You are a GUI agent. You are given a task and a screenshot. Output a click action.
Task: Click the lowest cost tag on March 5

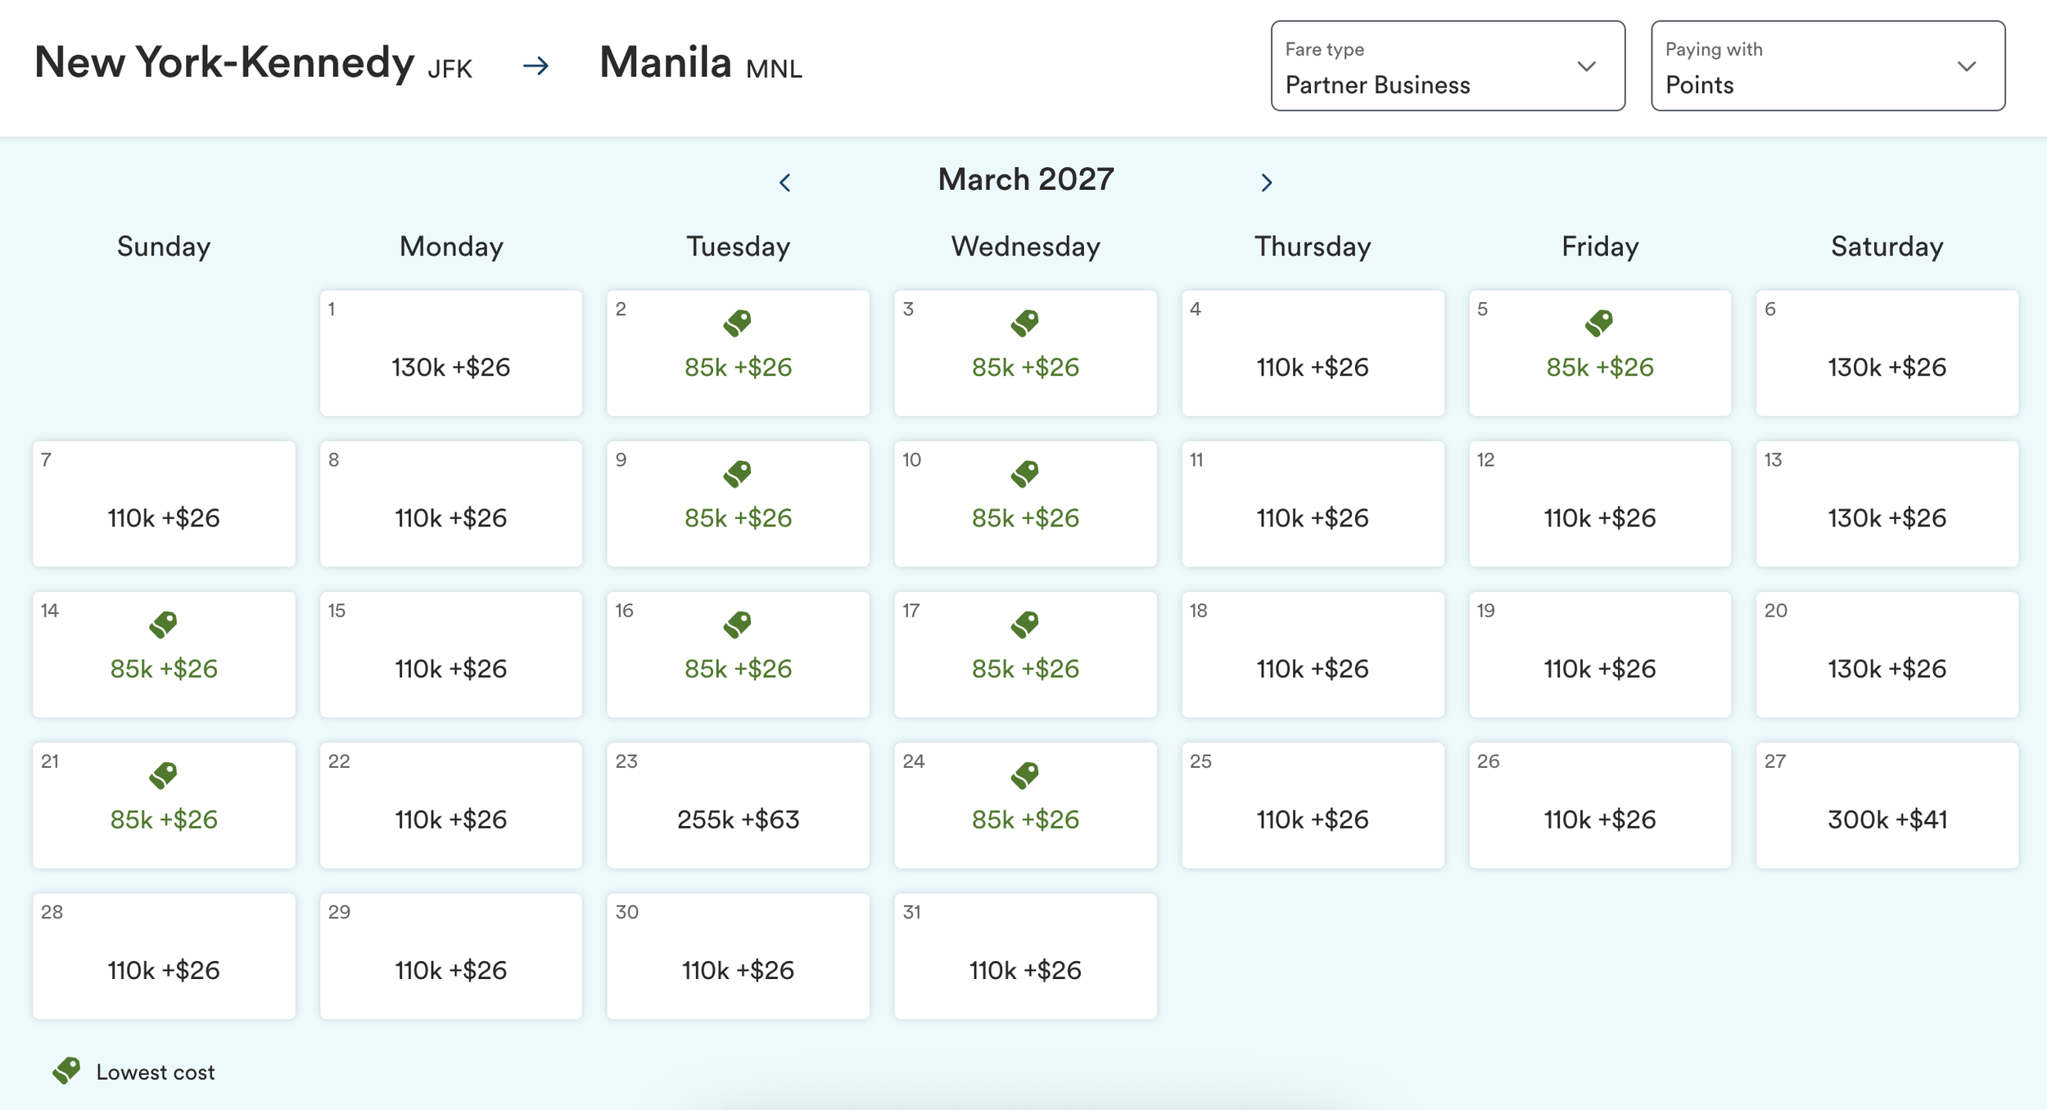[1599, 323]
